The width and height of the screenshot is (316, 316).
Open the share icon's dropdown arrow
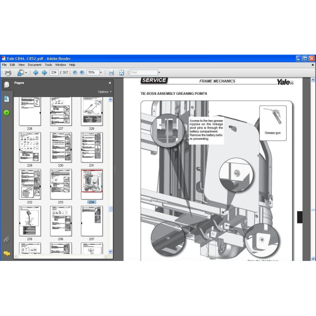coord(26,73)
